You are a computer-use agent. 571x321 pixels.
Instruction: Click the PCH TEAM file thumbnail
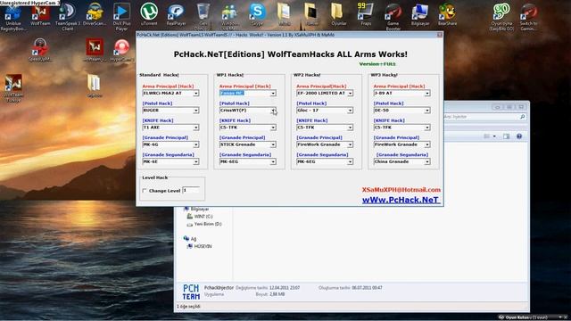[x=191, y=292]
